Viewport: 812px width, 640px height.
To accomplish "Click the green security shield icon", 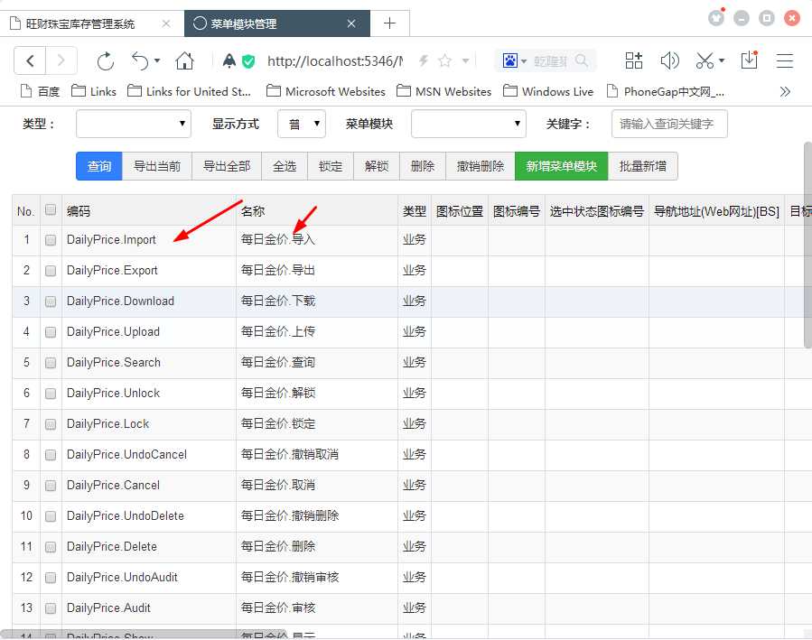I will 248,61.
